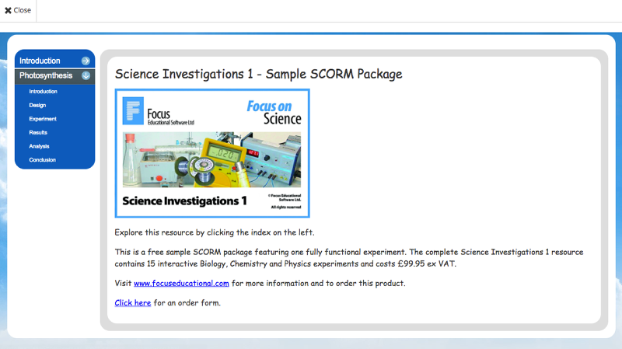Image resolution: width=622 pixels, height=349 pixels.
Task: Go to the Design page
Action: (x=37, y=106)
